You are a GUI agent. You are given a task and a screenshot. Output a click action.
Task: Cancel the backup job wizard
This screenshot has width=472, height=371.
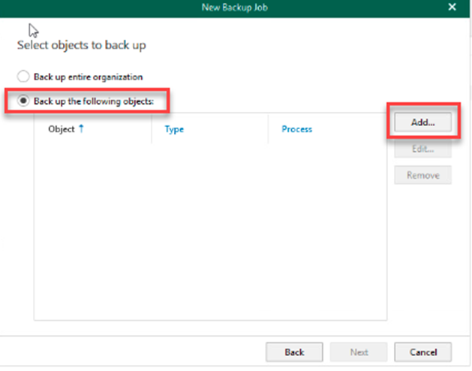[423, 351]
